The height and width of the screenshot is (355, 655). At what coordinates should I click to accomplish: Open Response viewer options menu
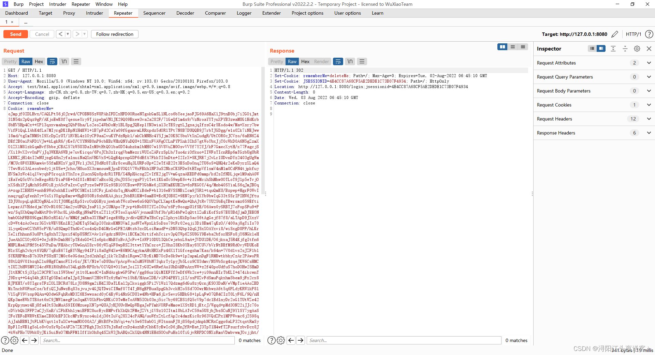(362, 61)
